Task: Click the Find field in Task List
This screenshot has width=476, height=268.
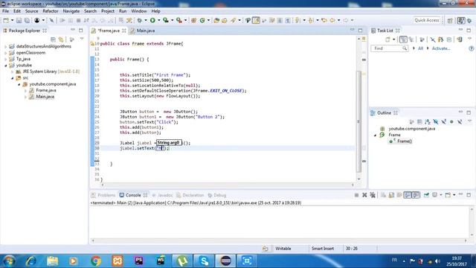Action: tap(389, 48)
